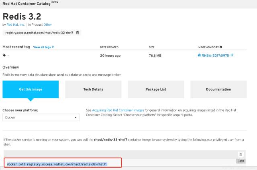Follow the Red Hat, Inc. link

point(16,25)
